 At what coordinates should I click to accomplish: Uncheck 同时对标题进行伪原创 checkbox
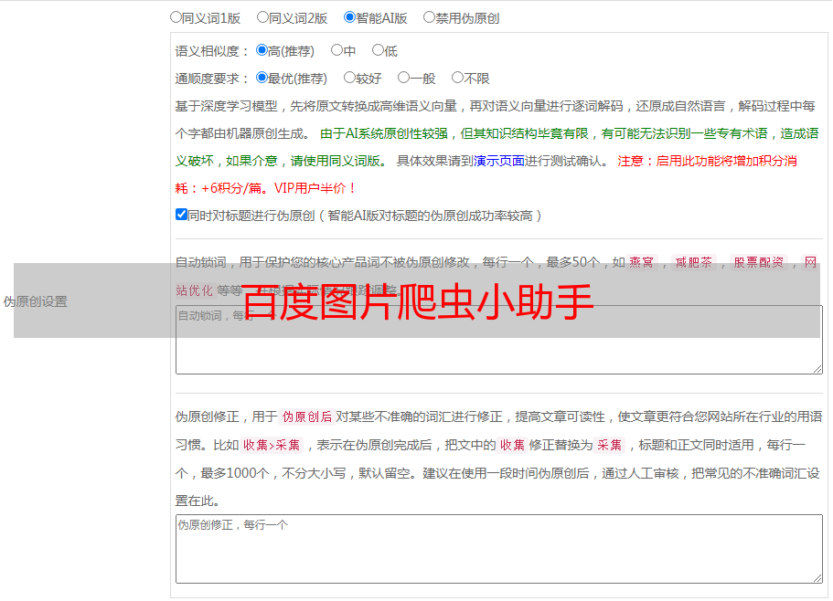pos(181,216)
